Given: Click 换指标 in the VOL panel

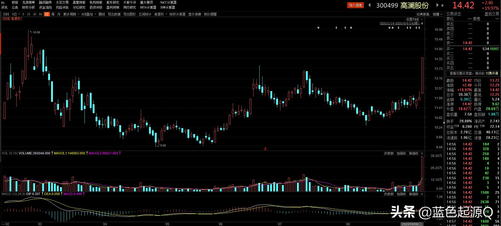Looking at the screenshot, I should coord(414,153).
